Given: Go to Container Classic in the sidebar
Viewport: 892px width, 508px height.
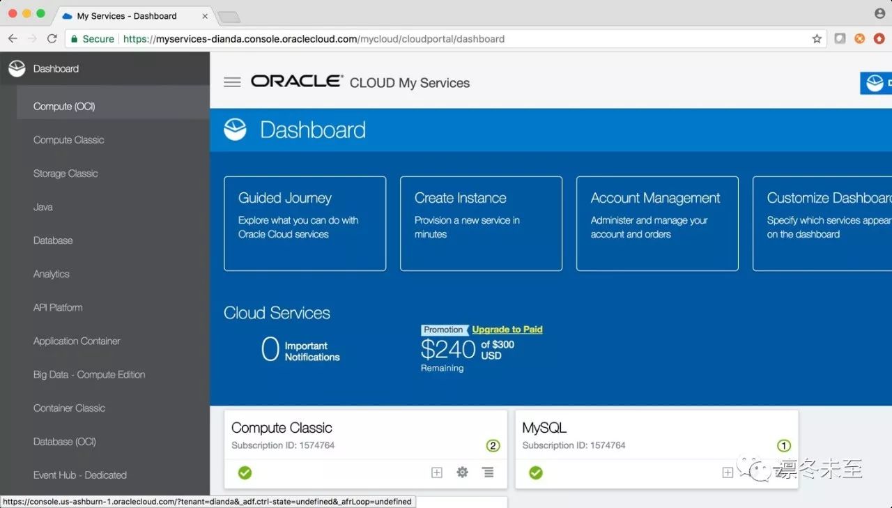Looking at the screenshot, I should coord(69,408).
